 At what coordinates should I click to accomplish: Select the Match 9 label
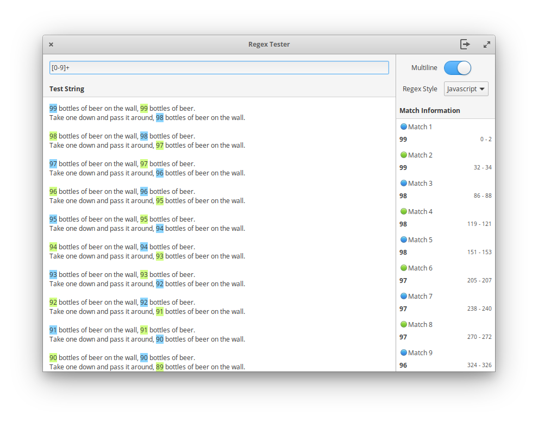pos(420,352)
